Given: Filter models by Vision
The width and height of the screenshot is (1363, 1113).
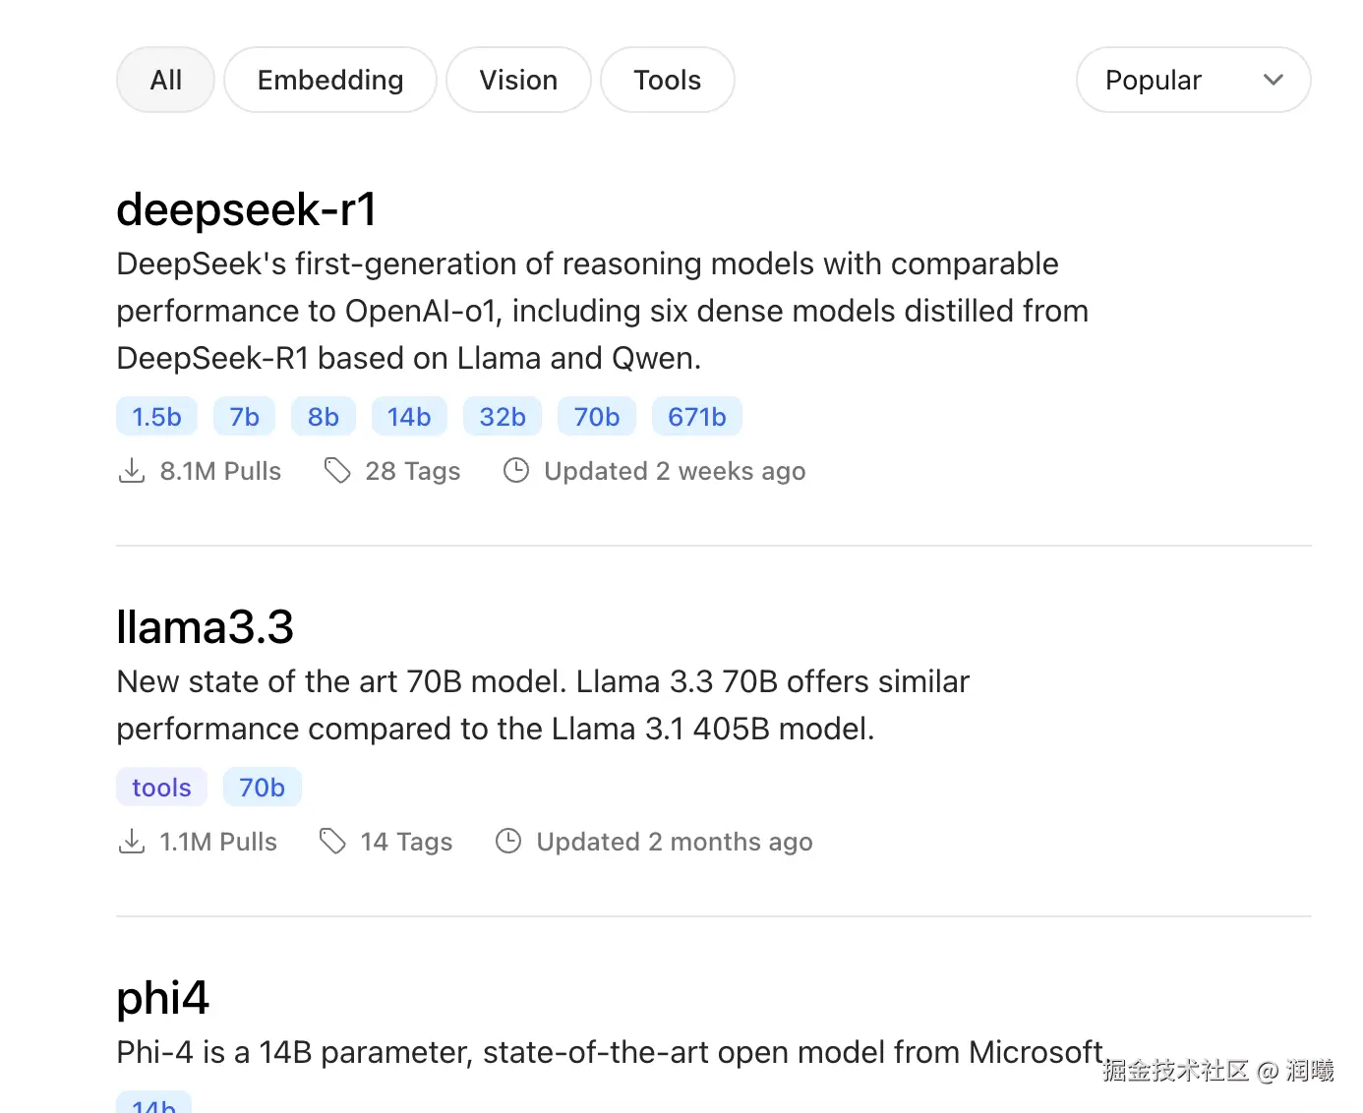Looking at the screenshot, I should pos(518,80).
